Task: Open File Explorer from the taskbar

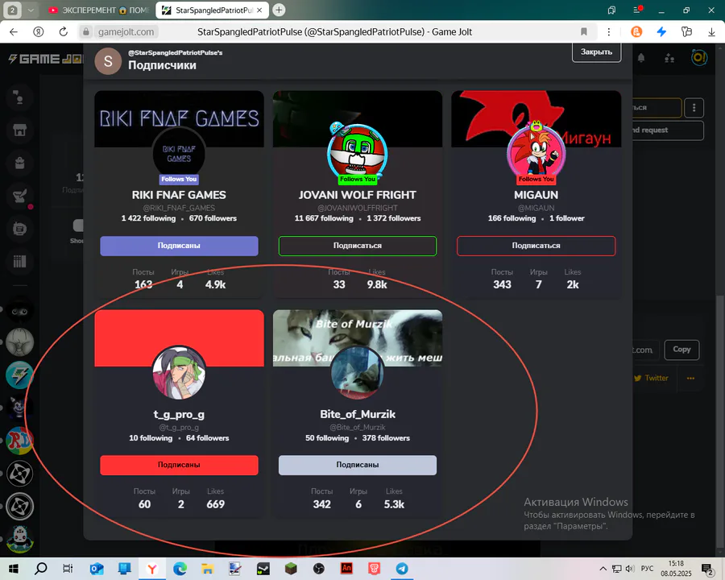Action: coord(208,569)
